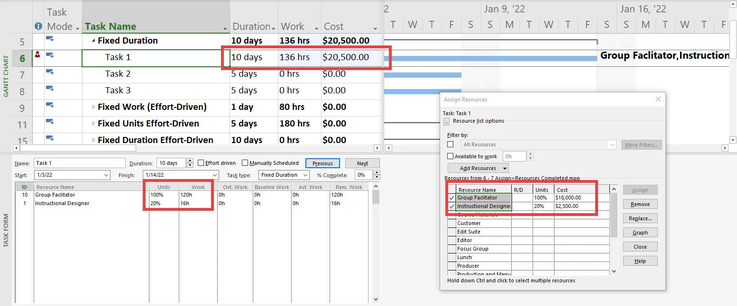Select the Edit Suite resource row
This screenshot has height=306, width=737.
pyautogui.click(x=528, y=232)
